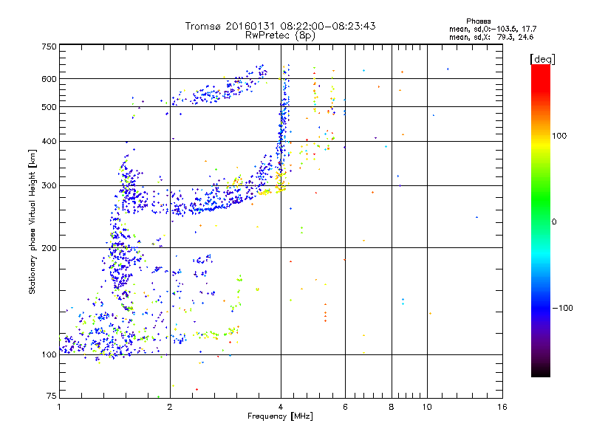This screenshot has height=443, width=591.
Task: Select the RwPretec (Bp) subtitle
Action: pos(280,35)
